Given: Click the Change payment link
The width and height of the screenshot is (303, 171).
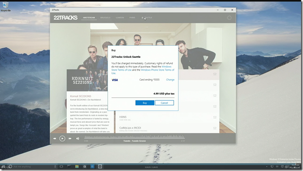Looking at the screenshot, I should point(170,80).
